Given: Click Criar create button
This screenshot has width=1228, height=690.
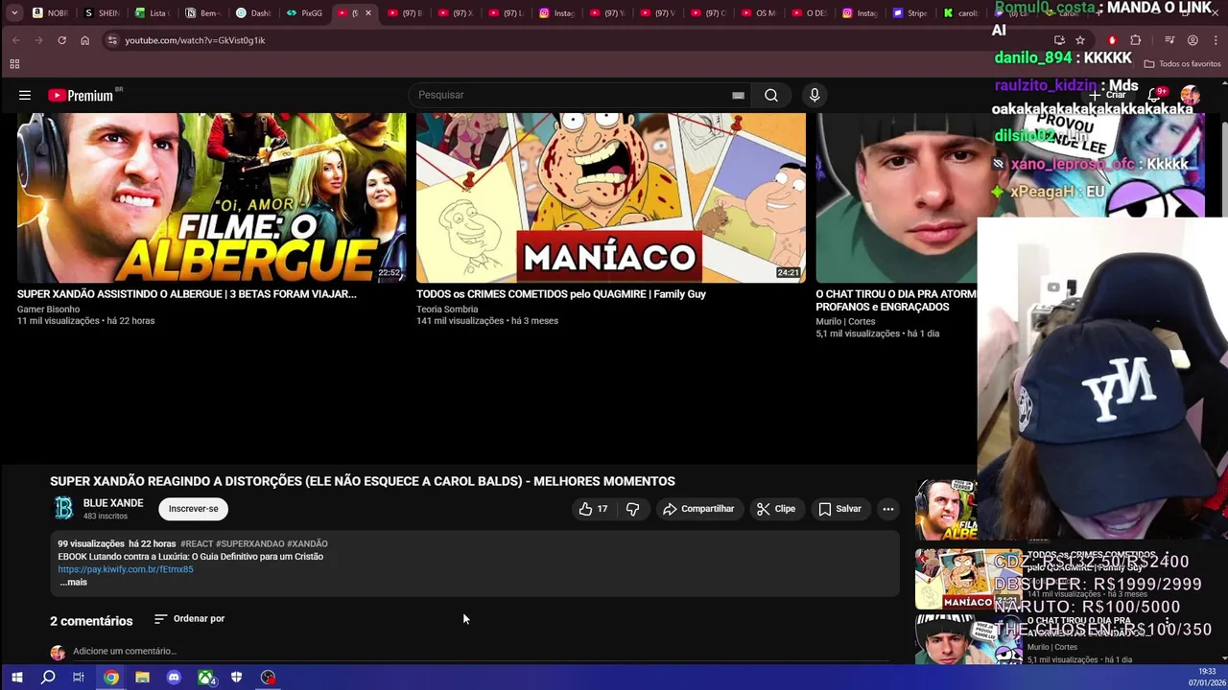Looking at the screenshot, I should [x=1107, y=95].
